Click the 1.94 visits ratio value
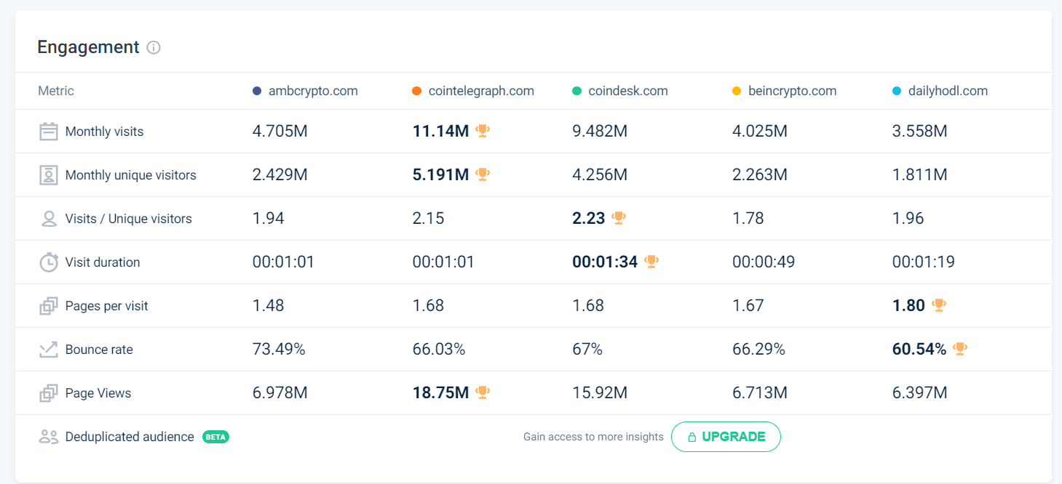The image size is (1062, 484). (x=268, y=219)
